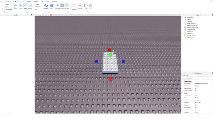Select HttpService in Explorer
This screenshot has height=120, width=213.
point(190,38)
